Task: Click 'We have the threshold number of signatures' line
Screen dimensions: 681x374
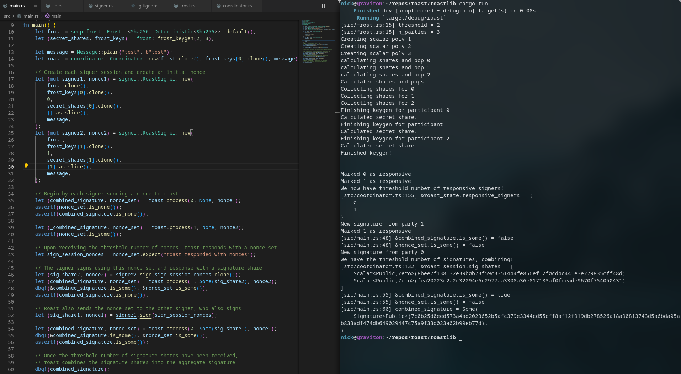Action: [x=427, y=260]
